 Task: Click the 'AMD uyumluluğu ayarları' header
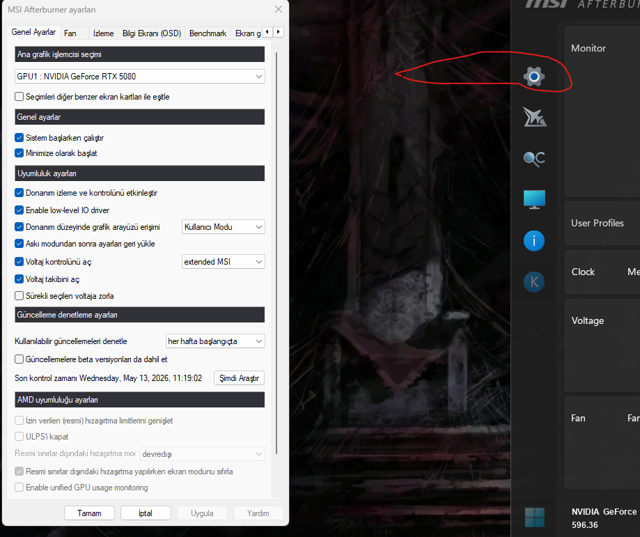pyautogui.click(x=139, y=400)
